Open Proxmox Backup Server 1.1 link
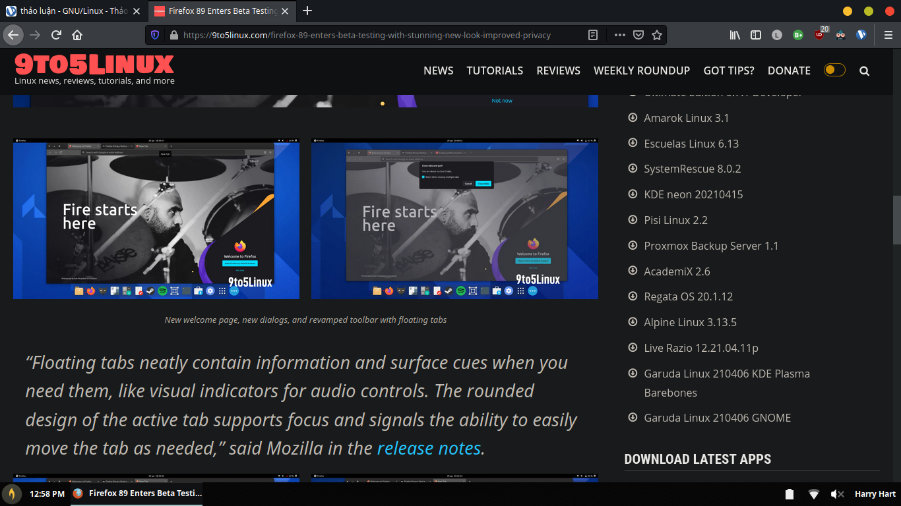Image resolution: width=901 pixels, height=506 pixels. pos(711,246)
